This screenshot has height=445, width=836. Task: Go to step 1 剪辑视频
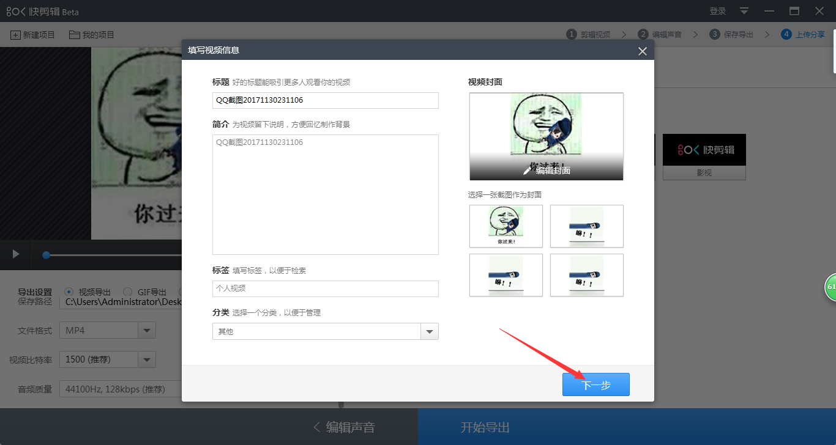point(589,34)
